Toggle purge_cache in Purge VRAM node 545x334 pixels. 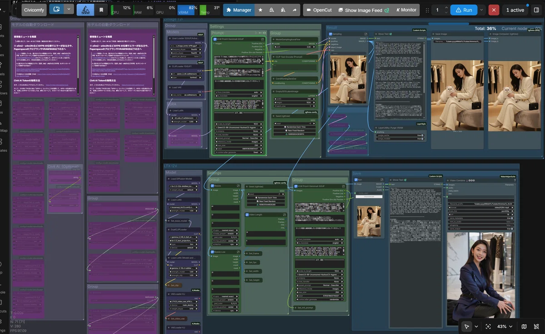point(401,135)
